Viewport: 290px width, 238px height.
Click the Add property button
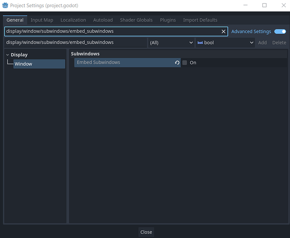262,42
